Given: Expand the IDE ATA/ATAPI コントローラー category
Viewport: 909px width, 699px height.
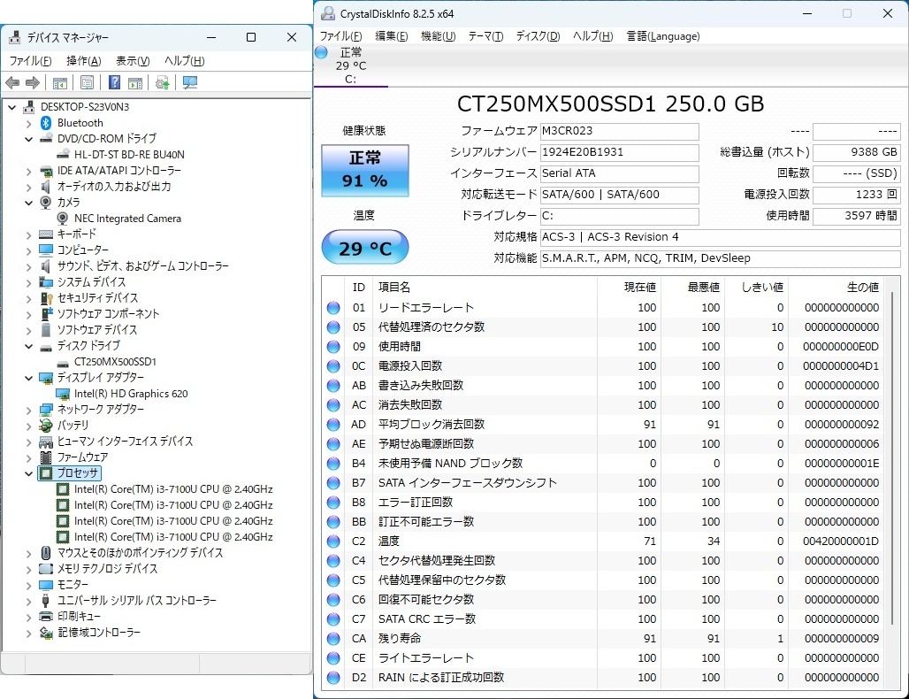Looking at the screenshot, I should 28,171.
